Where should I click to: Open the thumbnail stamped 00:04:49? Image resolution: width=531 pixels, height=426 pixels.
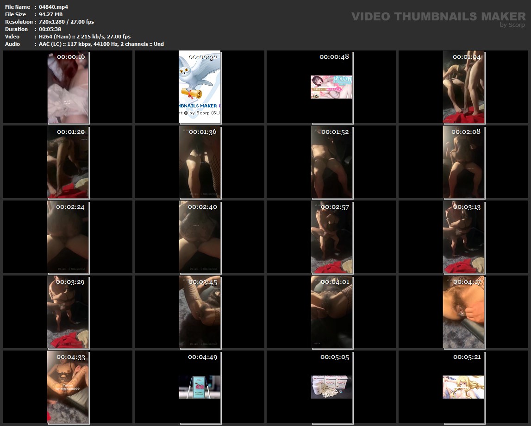(x=200, y=387)
